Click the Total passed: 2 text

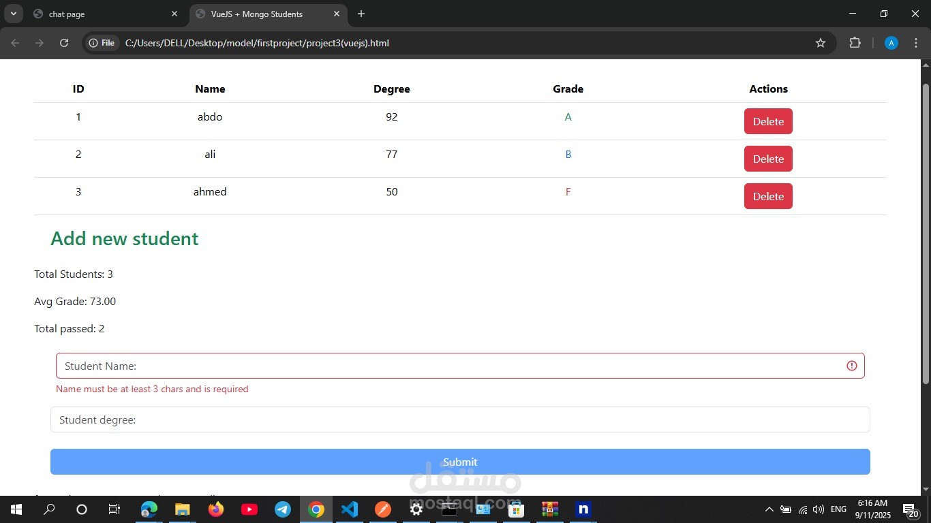70,329
